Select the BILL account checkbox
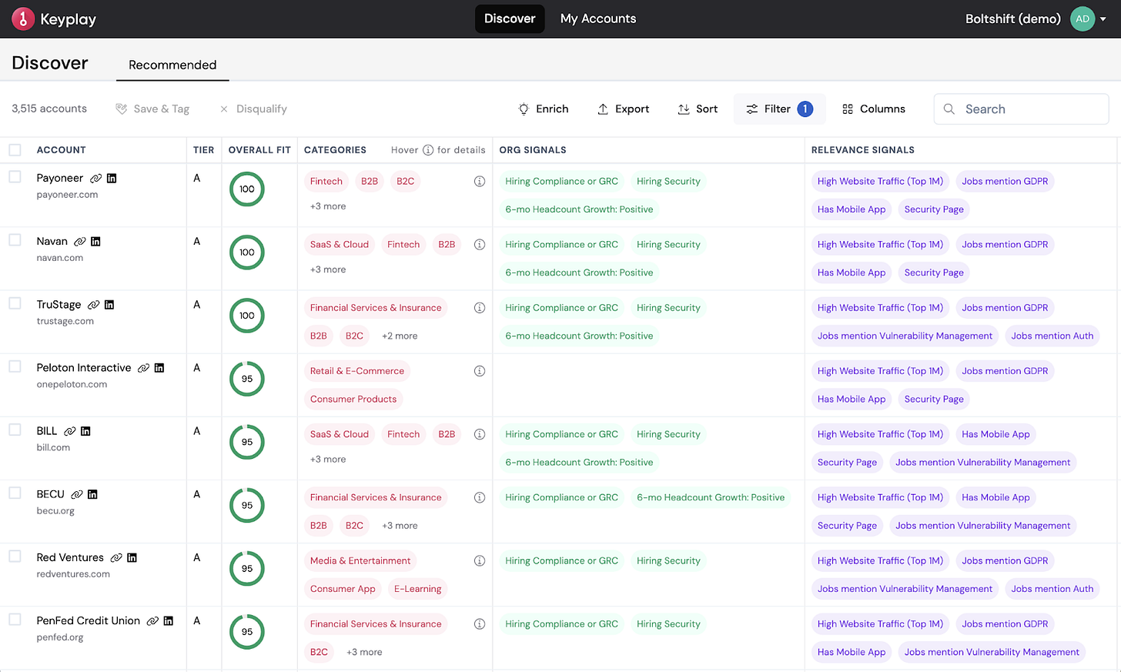This screenshot has width=1121, height=672. pos(15,430)
